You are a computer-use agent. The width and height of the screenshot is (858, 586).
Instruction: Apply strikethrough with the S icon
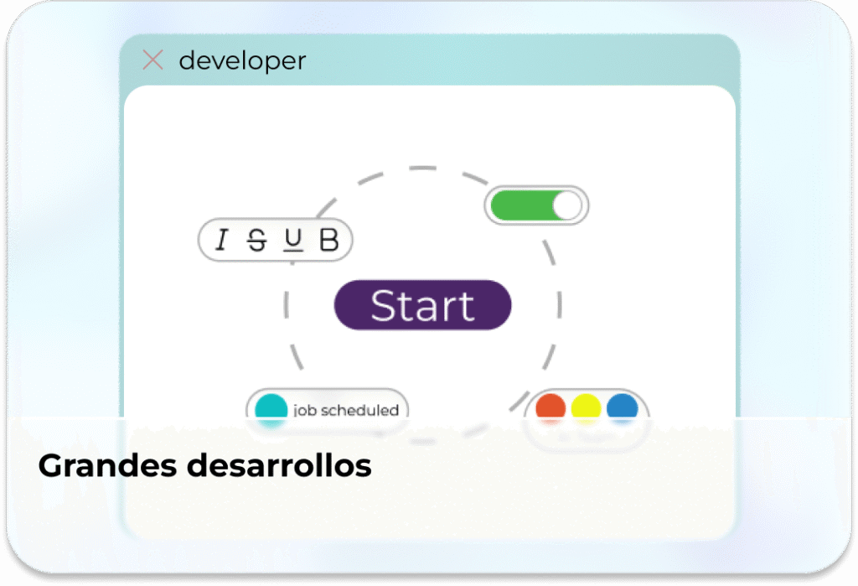coord(257,241)
